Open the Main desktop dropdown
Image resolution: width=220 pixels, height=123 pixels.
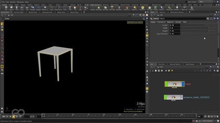coord(206,2)
